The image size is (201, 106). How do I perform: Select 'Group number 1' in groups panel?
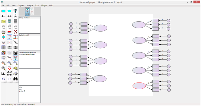click(x=25, y=18)
